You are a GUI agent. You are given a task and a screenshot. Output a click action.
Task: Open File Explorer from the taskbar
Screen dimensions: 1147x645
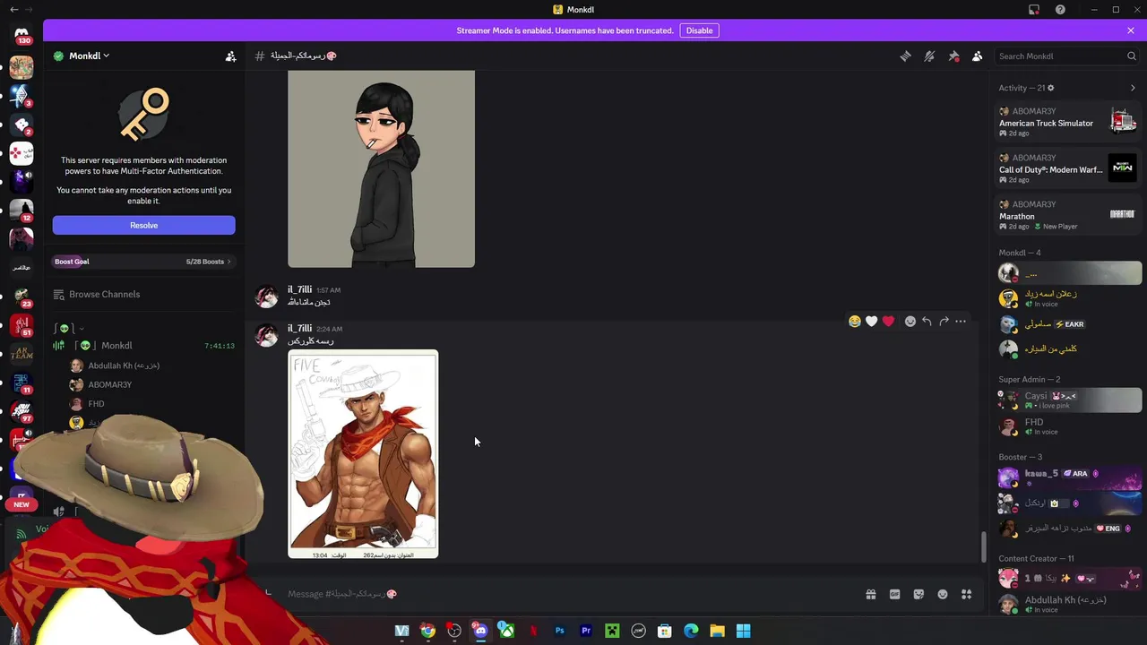pyautogui.click(x=717, y=631)
